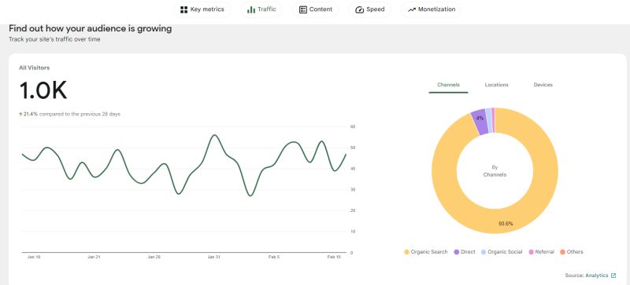The image size is (630, 285).
Task: Open the Locations tab
Action: coord(496,85)
